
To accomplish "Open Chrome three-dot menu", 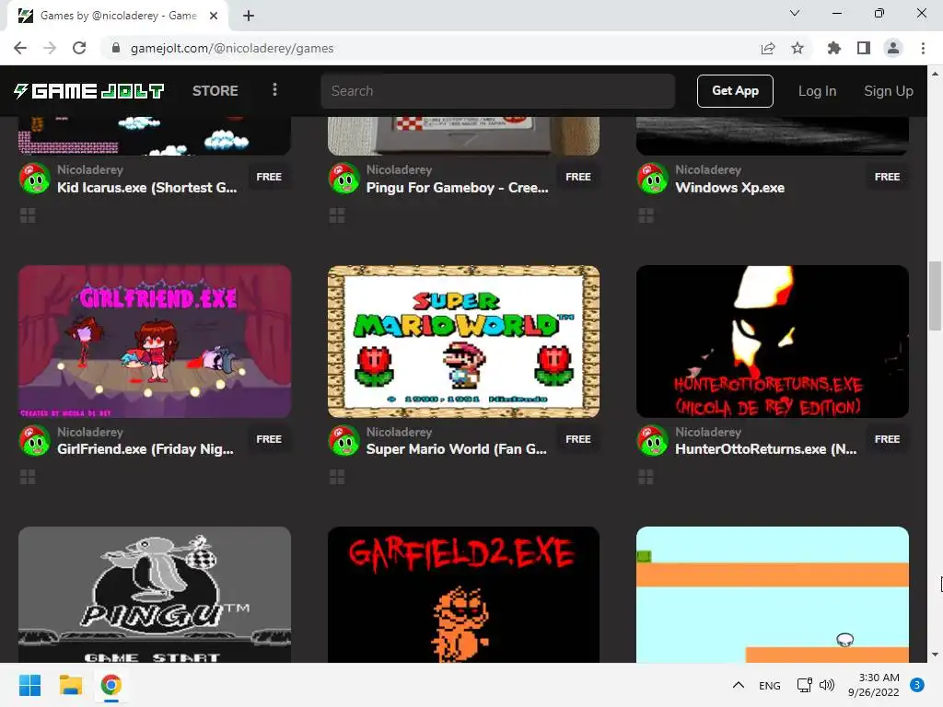I will click(923, 48).
